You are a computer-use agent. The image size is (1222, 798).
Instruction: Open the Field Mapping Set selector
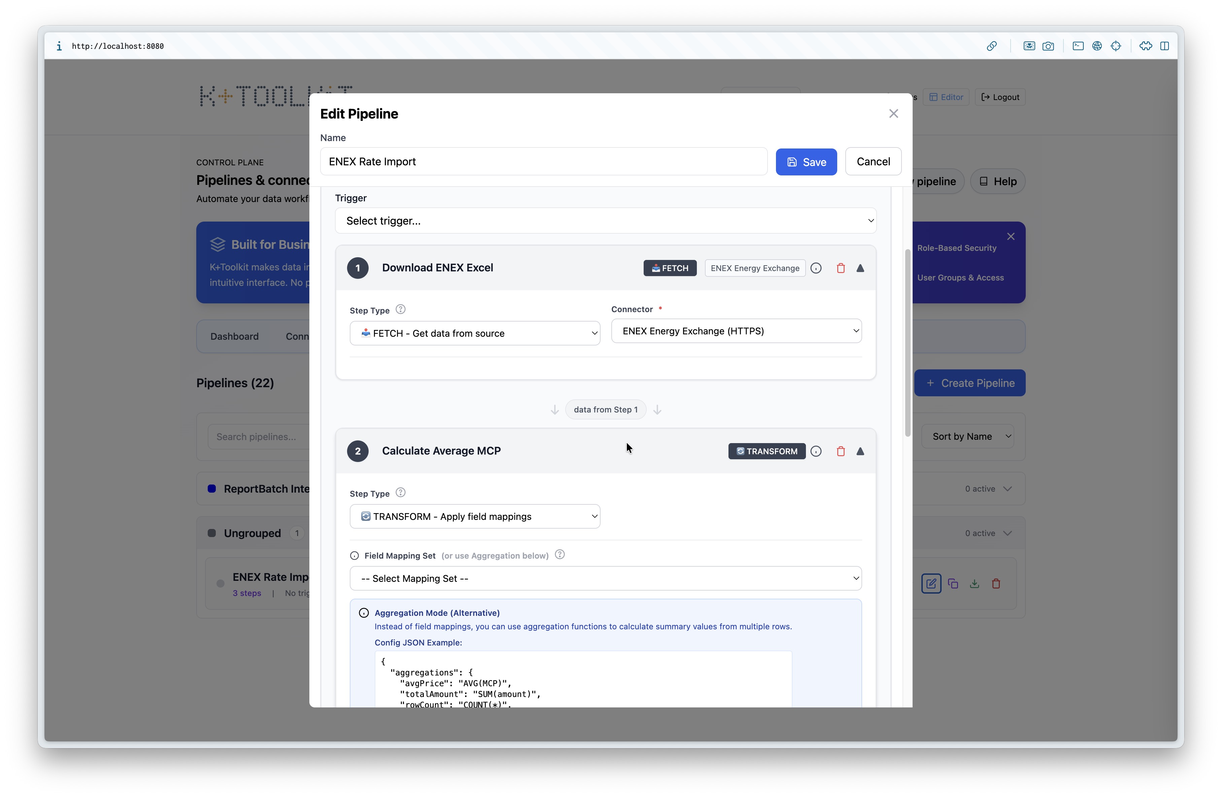pos(605,578)
